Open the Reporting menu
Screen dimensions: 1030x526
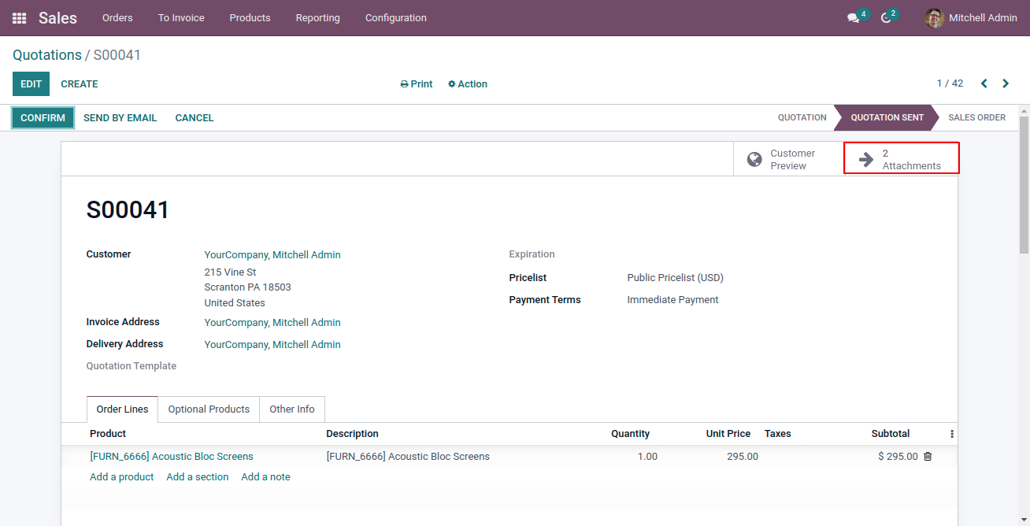coord(318,18)
